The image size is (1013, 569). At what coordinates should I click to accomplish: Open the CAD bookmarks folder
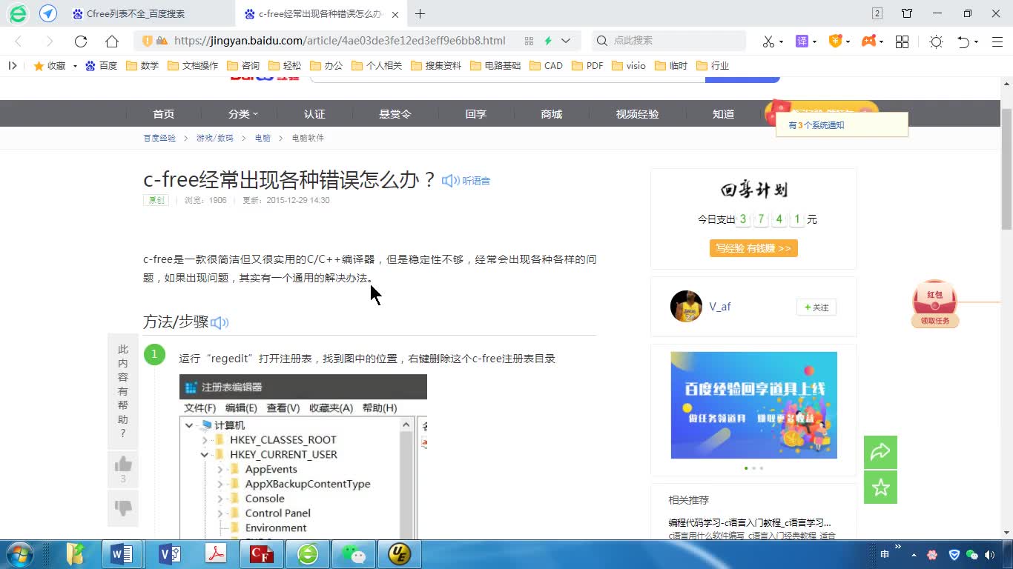[547, 66]
